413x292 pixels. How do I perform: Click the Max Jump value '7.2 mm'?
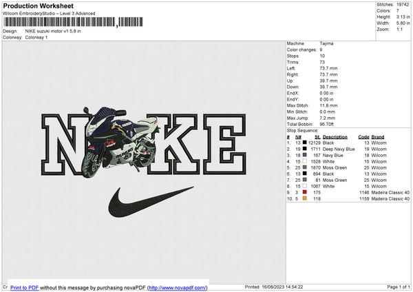[328, 118]
